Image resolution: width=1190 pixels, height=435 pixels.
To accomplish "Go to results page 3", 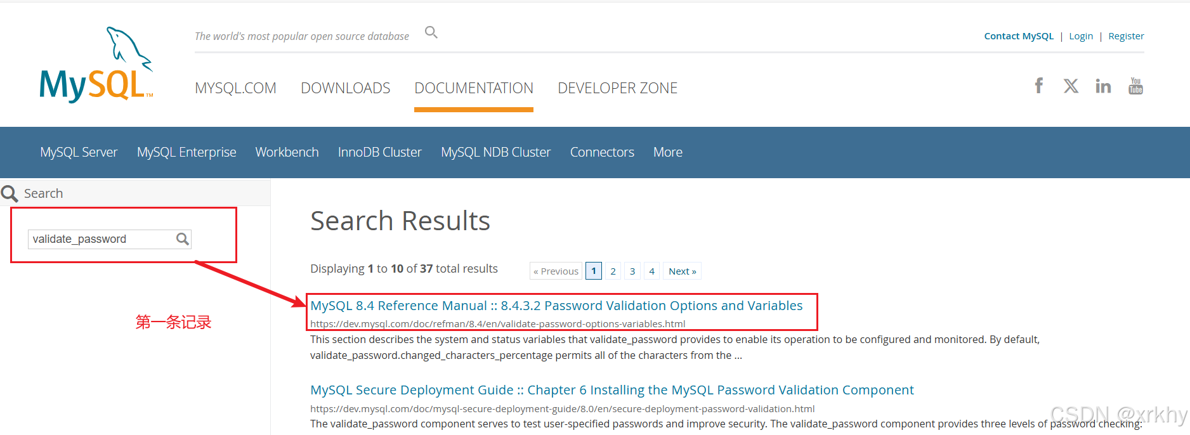I will click(632, 271).
